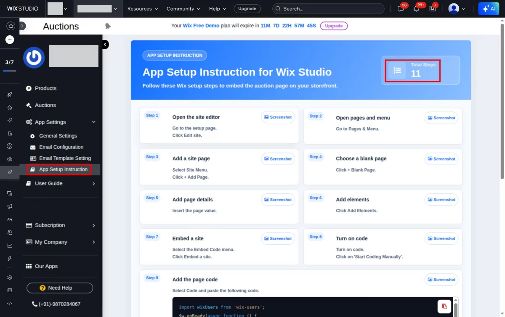505x317 pixels.
Task: Open the Community dropdown menu
Action: (183, 8)
